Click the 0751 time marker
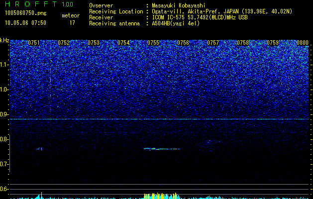Image resolution: width=313 pixels, height=199 pixels. [x=34, y=43]
